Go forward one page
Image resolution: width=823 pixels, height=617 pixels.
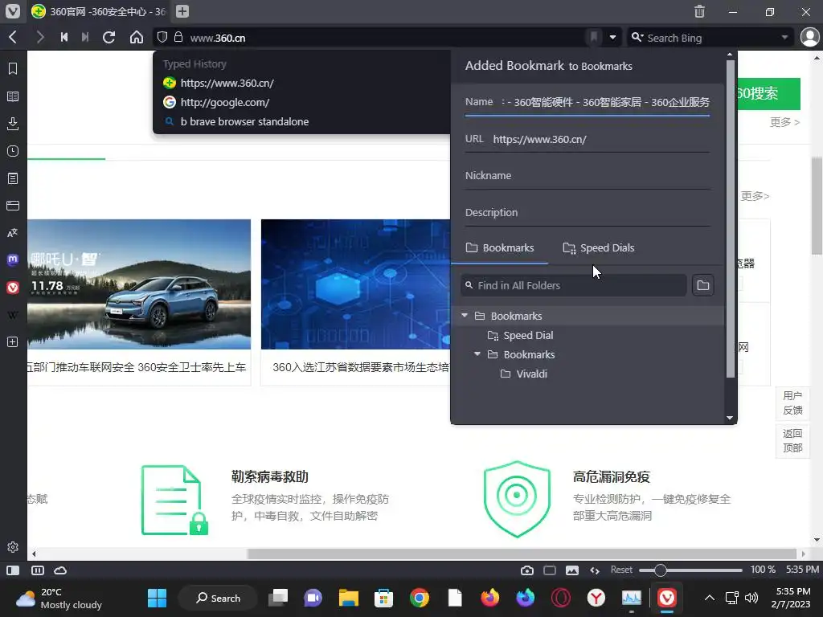coord(40,37)
